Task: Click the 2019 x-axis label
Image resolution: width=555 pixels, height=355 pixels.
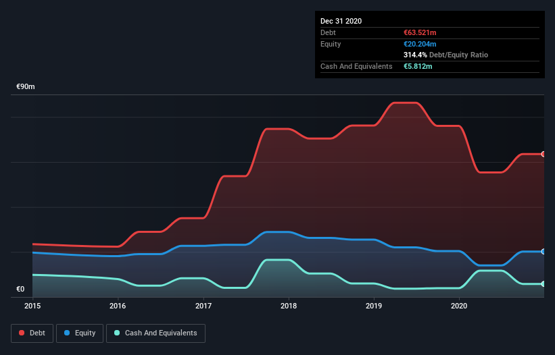Action: coord(374,306)
